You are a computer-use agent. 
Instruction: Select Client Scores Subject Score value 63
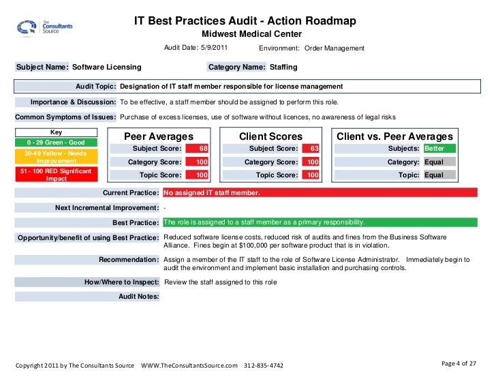pos(311,149)
